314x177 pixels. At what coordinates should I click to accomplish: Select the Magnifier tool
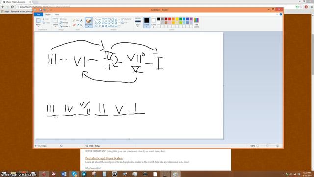click(81, 25)
